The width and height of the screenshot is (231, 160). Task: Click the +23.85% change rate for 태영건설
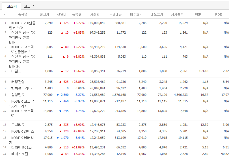[78, 82]
